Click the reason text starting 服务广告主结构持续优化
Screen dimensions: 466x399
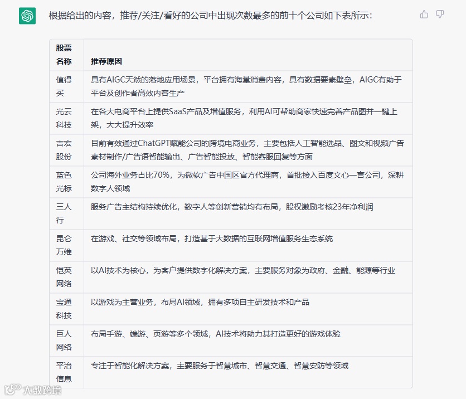(x=232, y=207)
